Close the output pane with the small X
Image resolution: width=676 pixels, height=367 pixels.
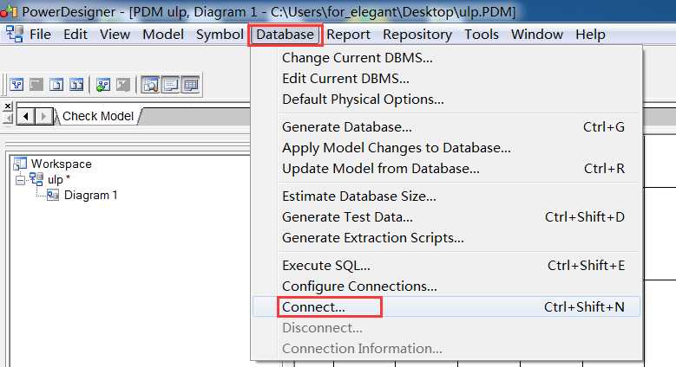8,106
